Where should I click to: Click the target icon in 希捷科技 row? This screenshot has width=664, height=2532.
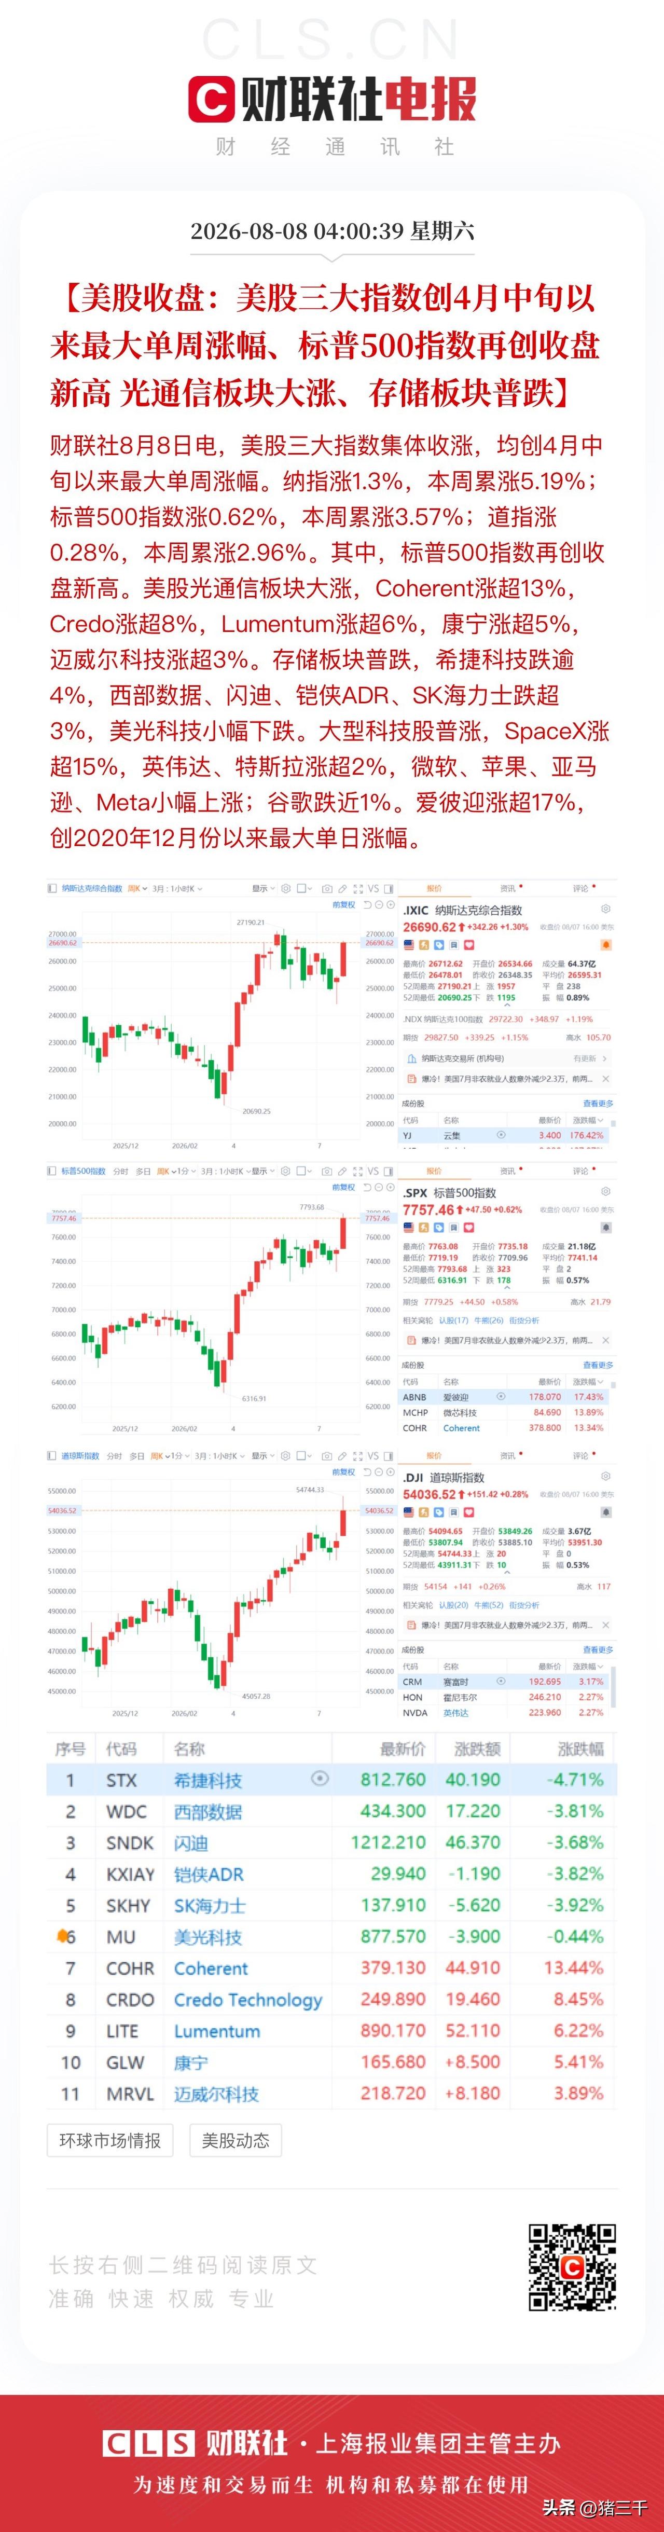[319, 1778]
